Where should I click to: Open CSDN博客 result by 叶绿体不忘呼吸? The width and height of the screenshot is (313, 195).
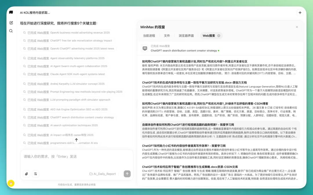coord(205,104)
